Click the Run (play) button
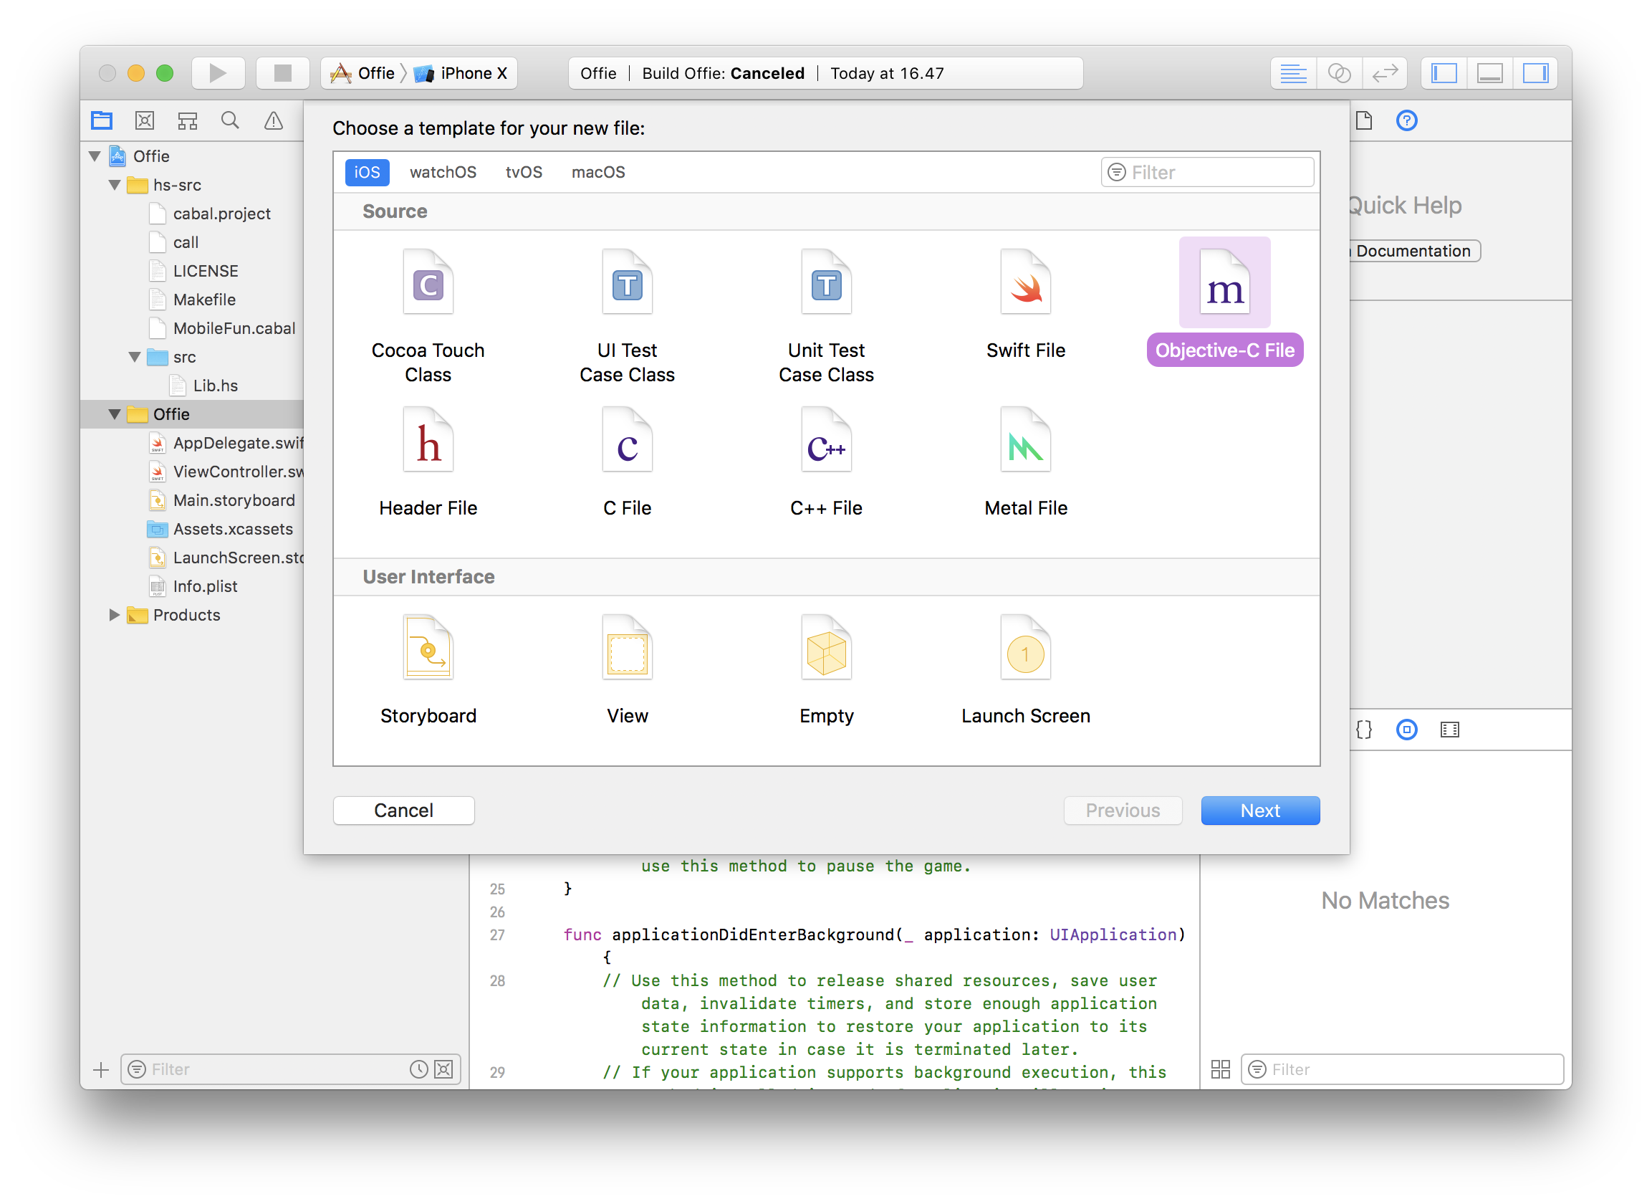The height and width of the screenshot is (1204, 1652). tap(217, 73)
